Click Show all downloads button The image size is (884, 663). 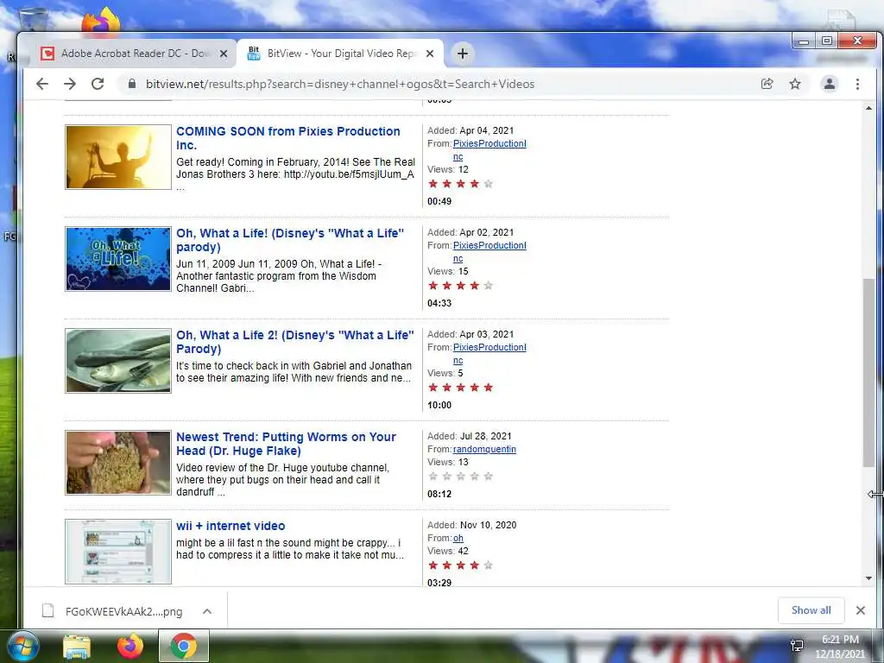coord(811,610)
